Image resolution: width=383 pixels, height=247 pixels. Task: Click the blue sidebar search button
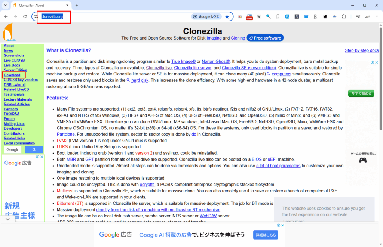[34, 149]
